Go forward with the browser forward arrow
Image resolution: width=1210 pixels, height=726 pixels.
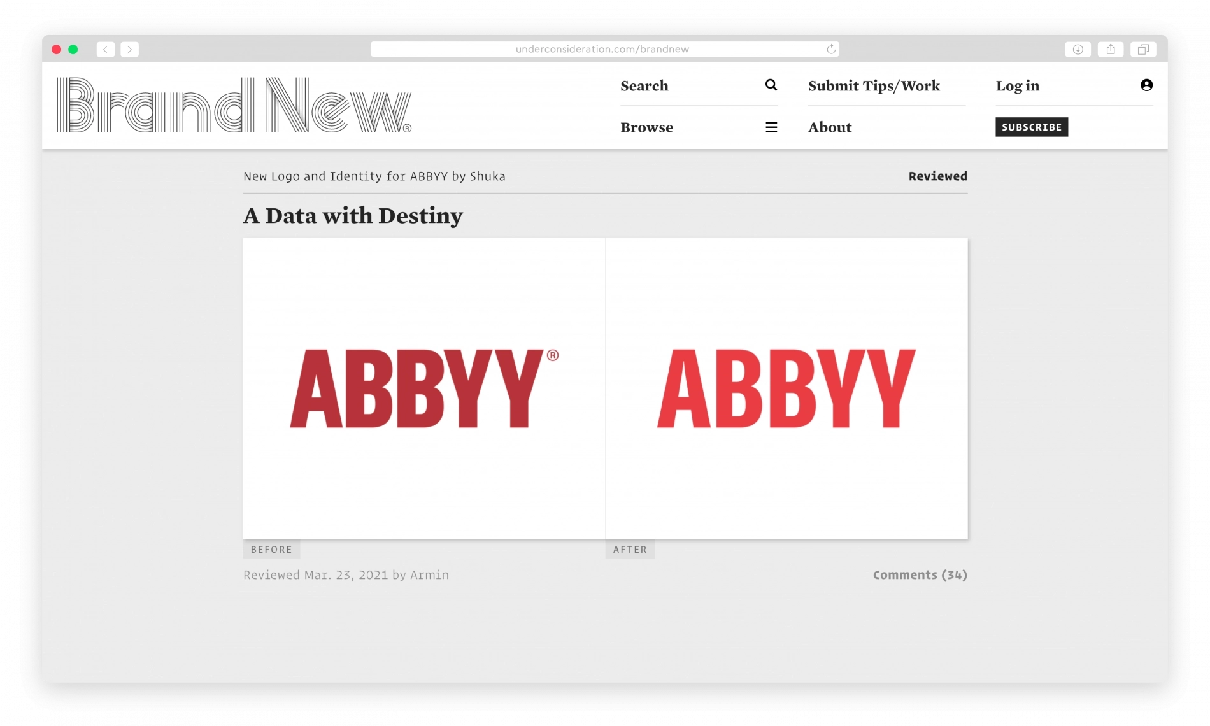click(129, 49)
